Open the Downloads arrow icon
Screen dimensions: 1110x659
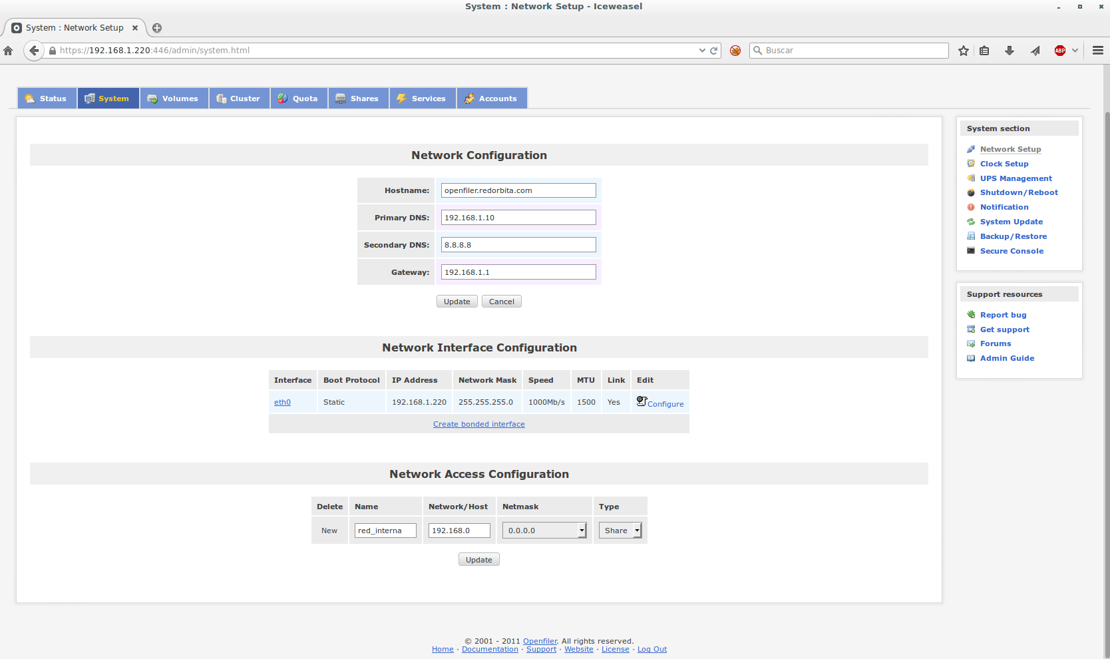1010,51
